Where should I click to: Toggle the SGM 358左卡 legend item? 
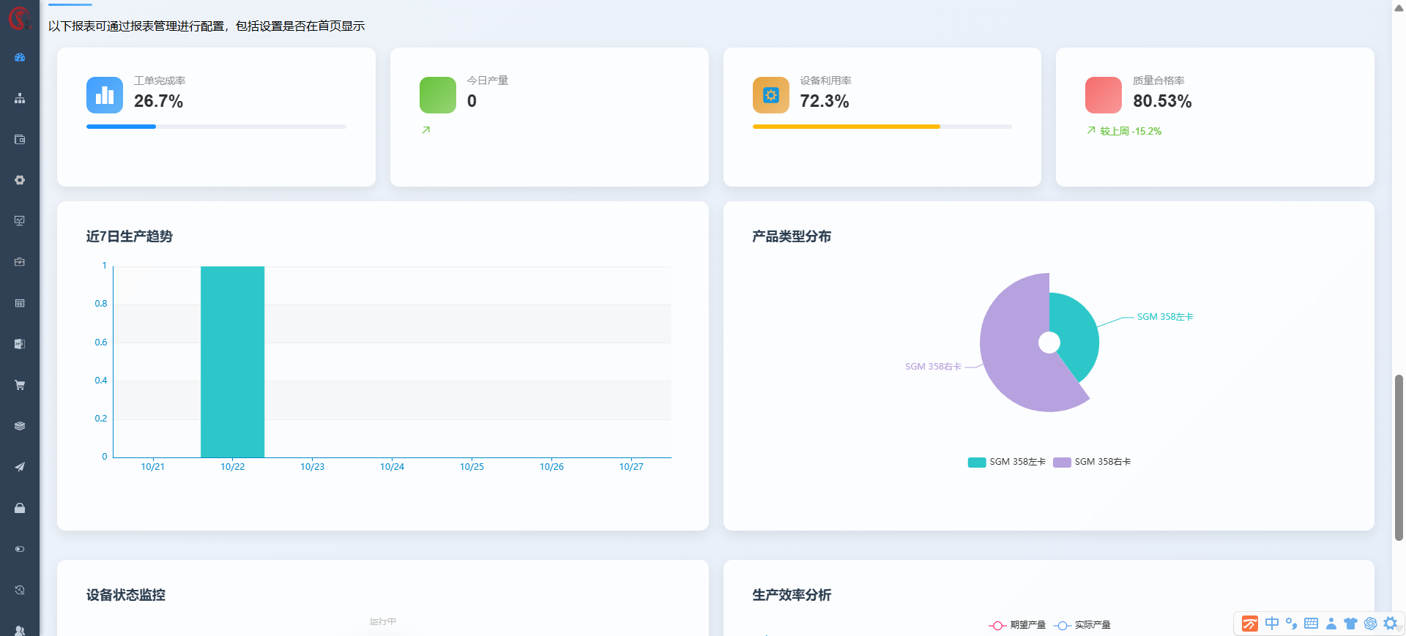point(1007,462)
